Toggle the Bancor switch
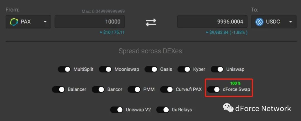This screenshot has width=301, height=121. (x=98, y=89)
